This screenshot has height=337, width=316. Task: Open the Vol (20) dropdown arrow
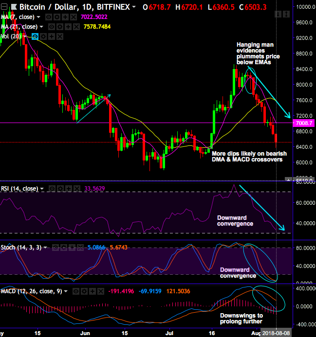25,36
